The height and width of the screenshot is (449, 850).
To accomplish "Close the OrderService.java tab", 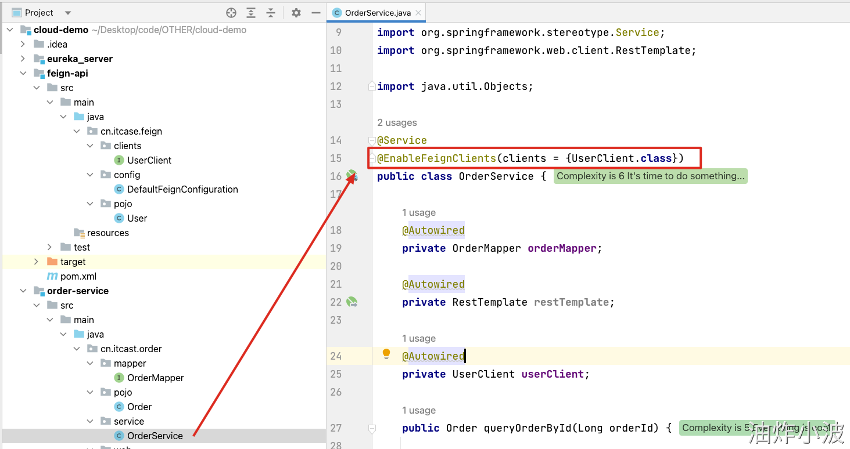I will 417,13.
